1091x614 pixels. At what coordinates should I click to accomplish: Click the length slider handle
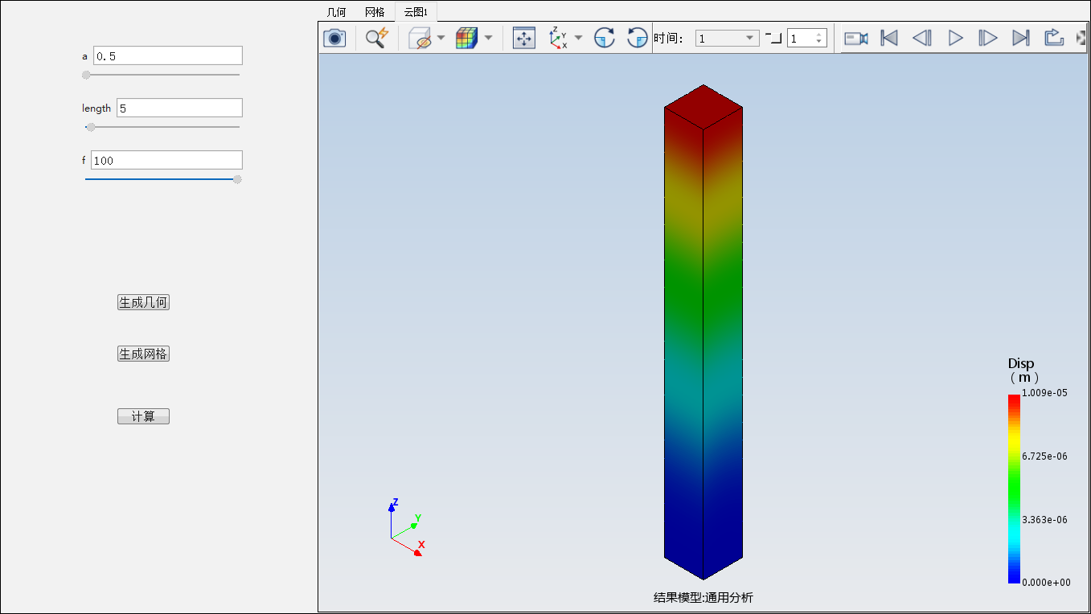click(91, 127)
